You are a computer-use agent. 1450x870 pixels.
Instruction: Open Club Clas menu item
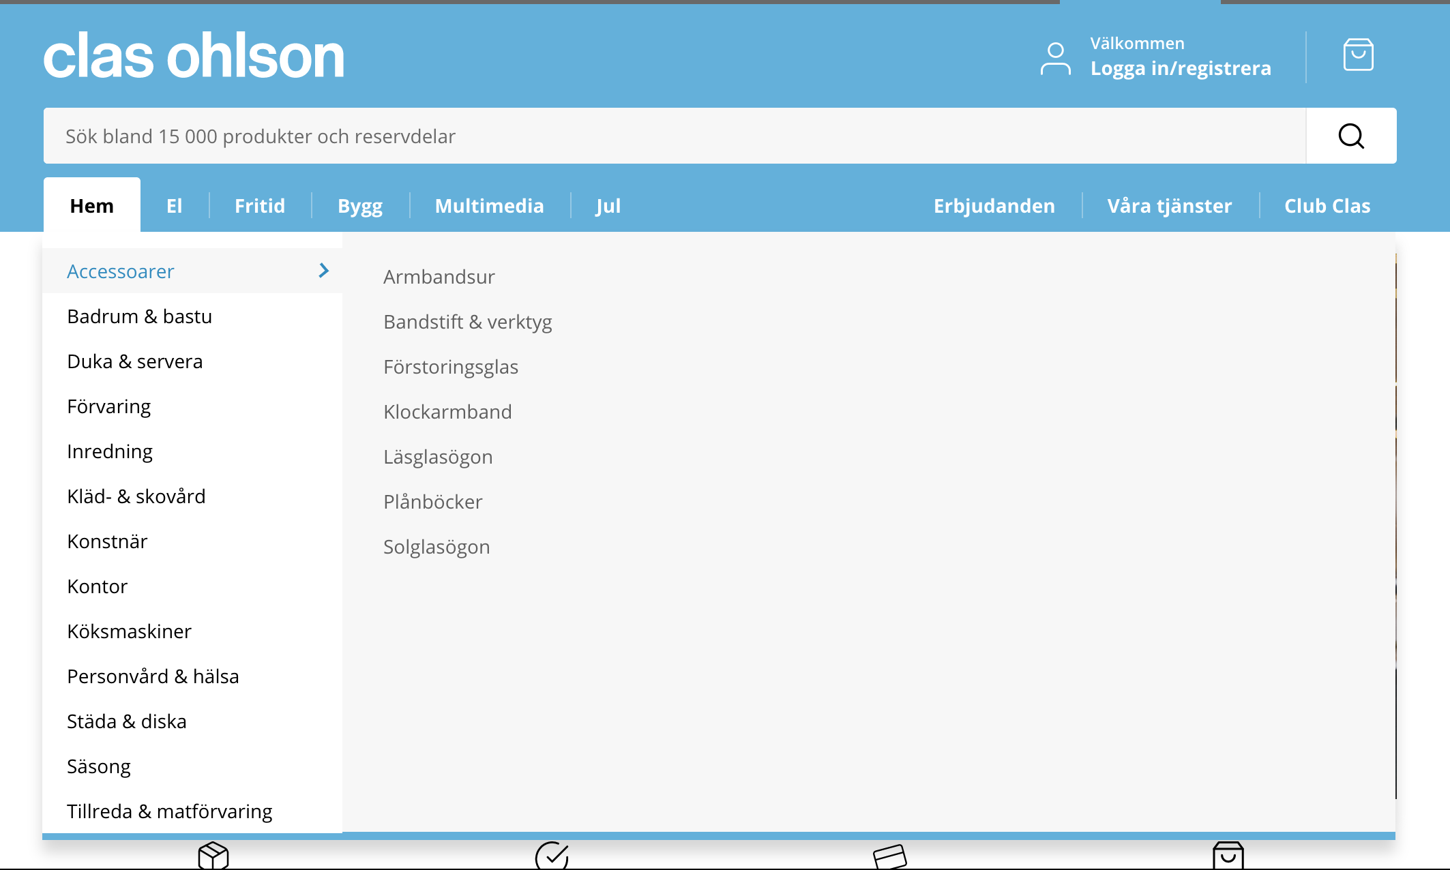[1327, 206]
